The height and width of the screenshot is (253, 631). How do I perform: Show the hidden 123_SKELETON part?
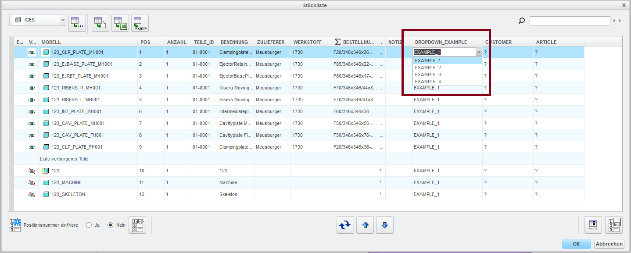click(32, 194)
